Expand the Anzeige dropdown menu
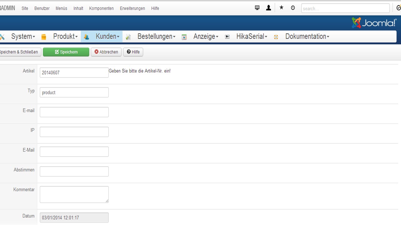401x225 pixels. point(206,37)
